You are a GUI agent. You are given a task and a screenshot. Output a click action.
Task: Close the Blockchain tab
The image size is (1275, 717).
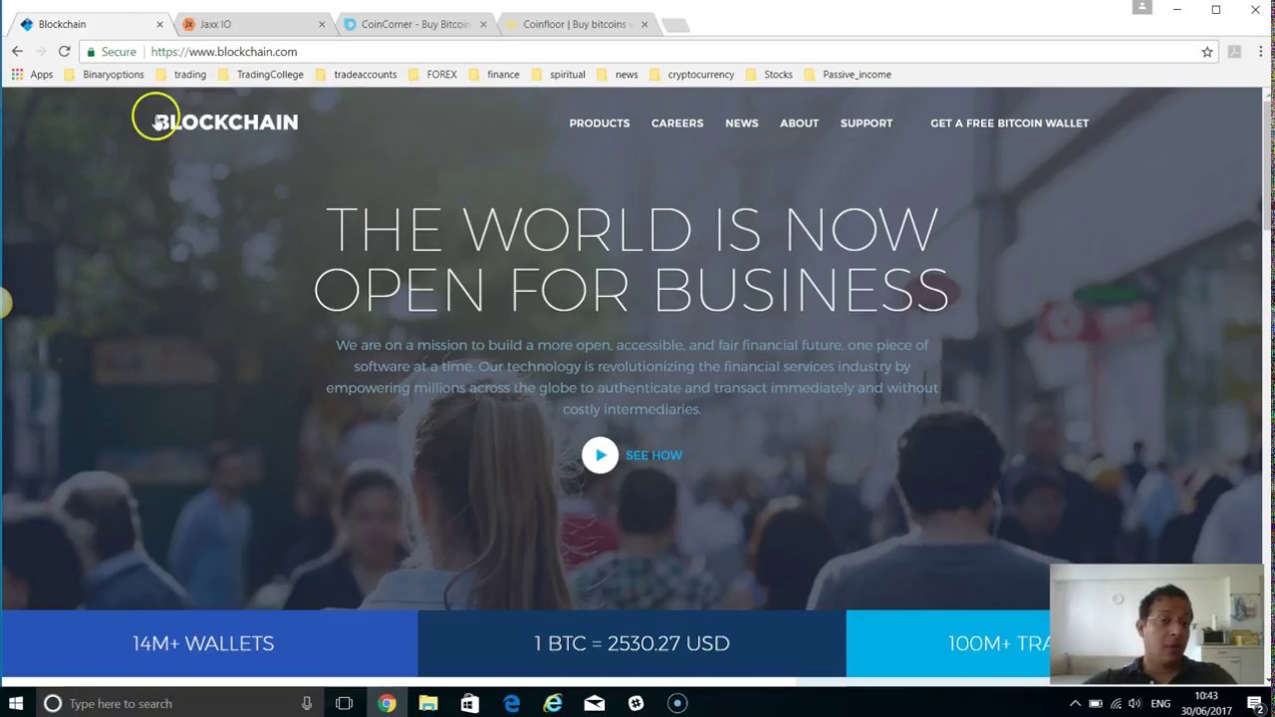(159, 24)
